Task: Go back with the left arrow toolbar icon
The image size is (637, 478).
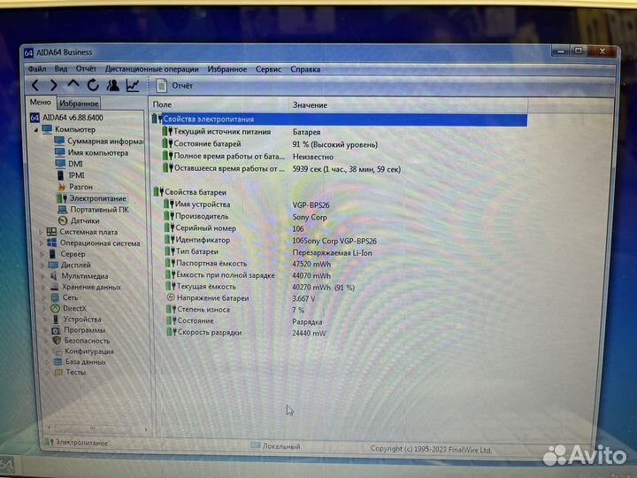Action: pos(35,85)
